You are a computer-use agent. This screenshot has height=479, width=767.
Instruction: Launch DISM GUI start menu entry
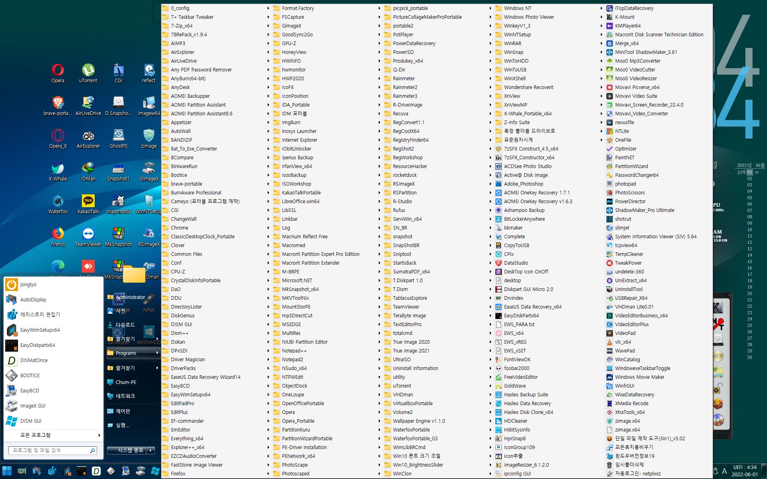tap(53, 421)
